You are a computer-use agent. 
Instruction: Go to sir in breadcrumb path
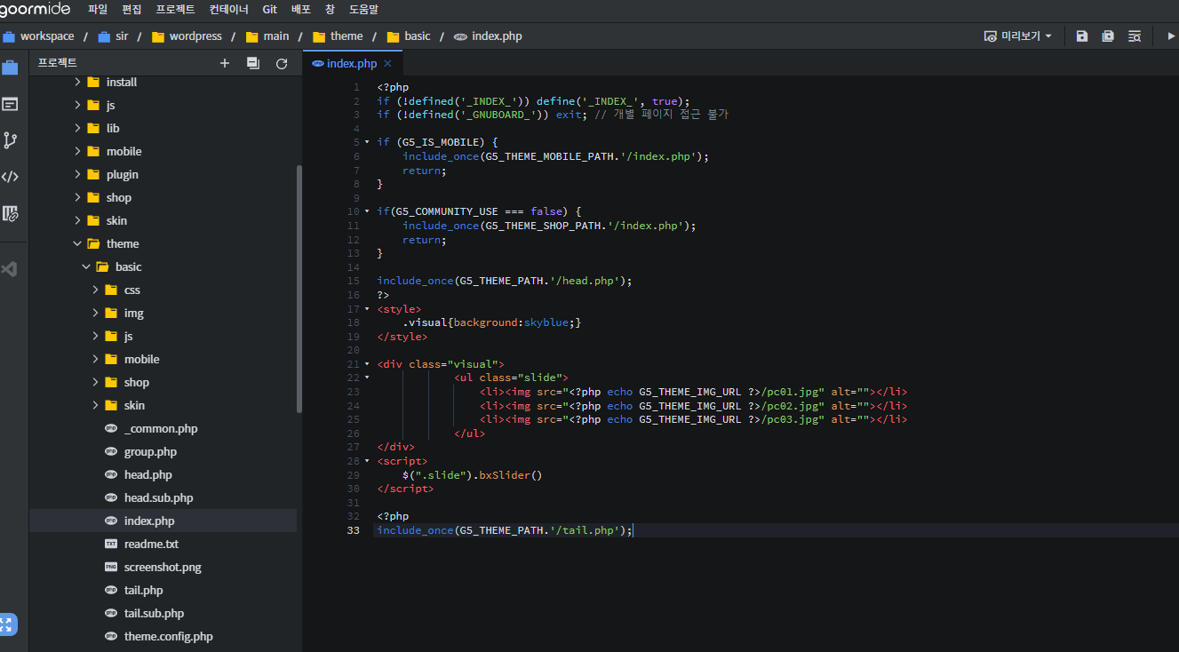(113, 36)
